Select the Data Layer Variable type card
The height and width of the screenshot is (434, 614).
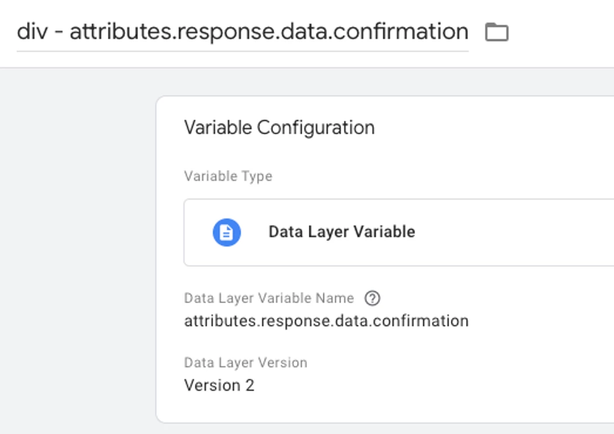tap(398, 232)
